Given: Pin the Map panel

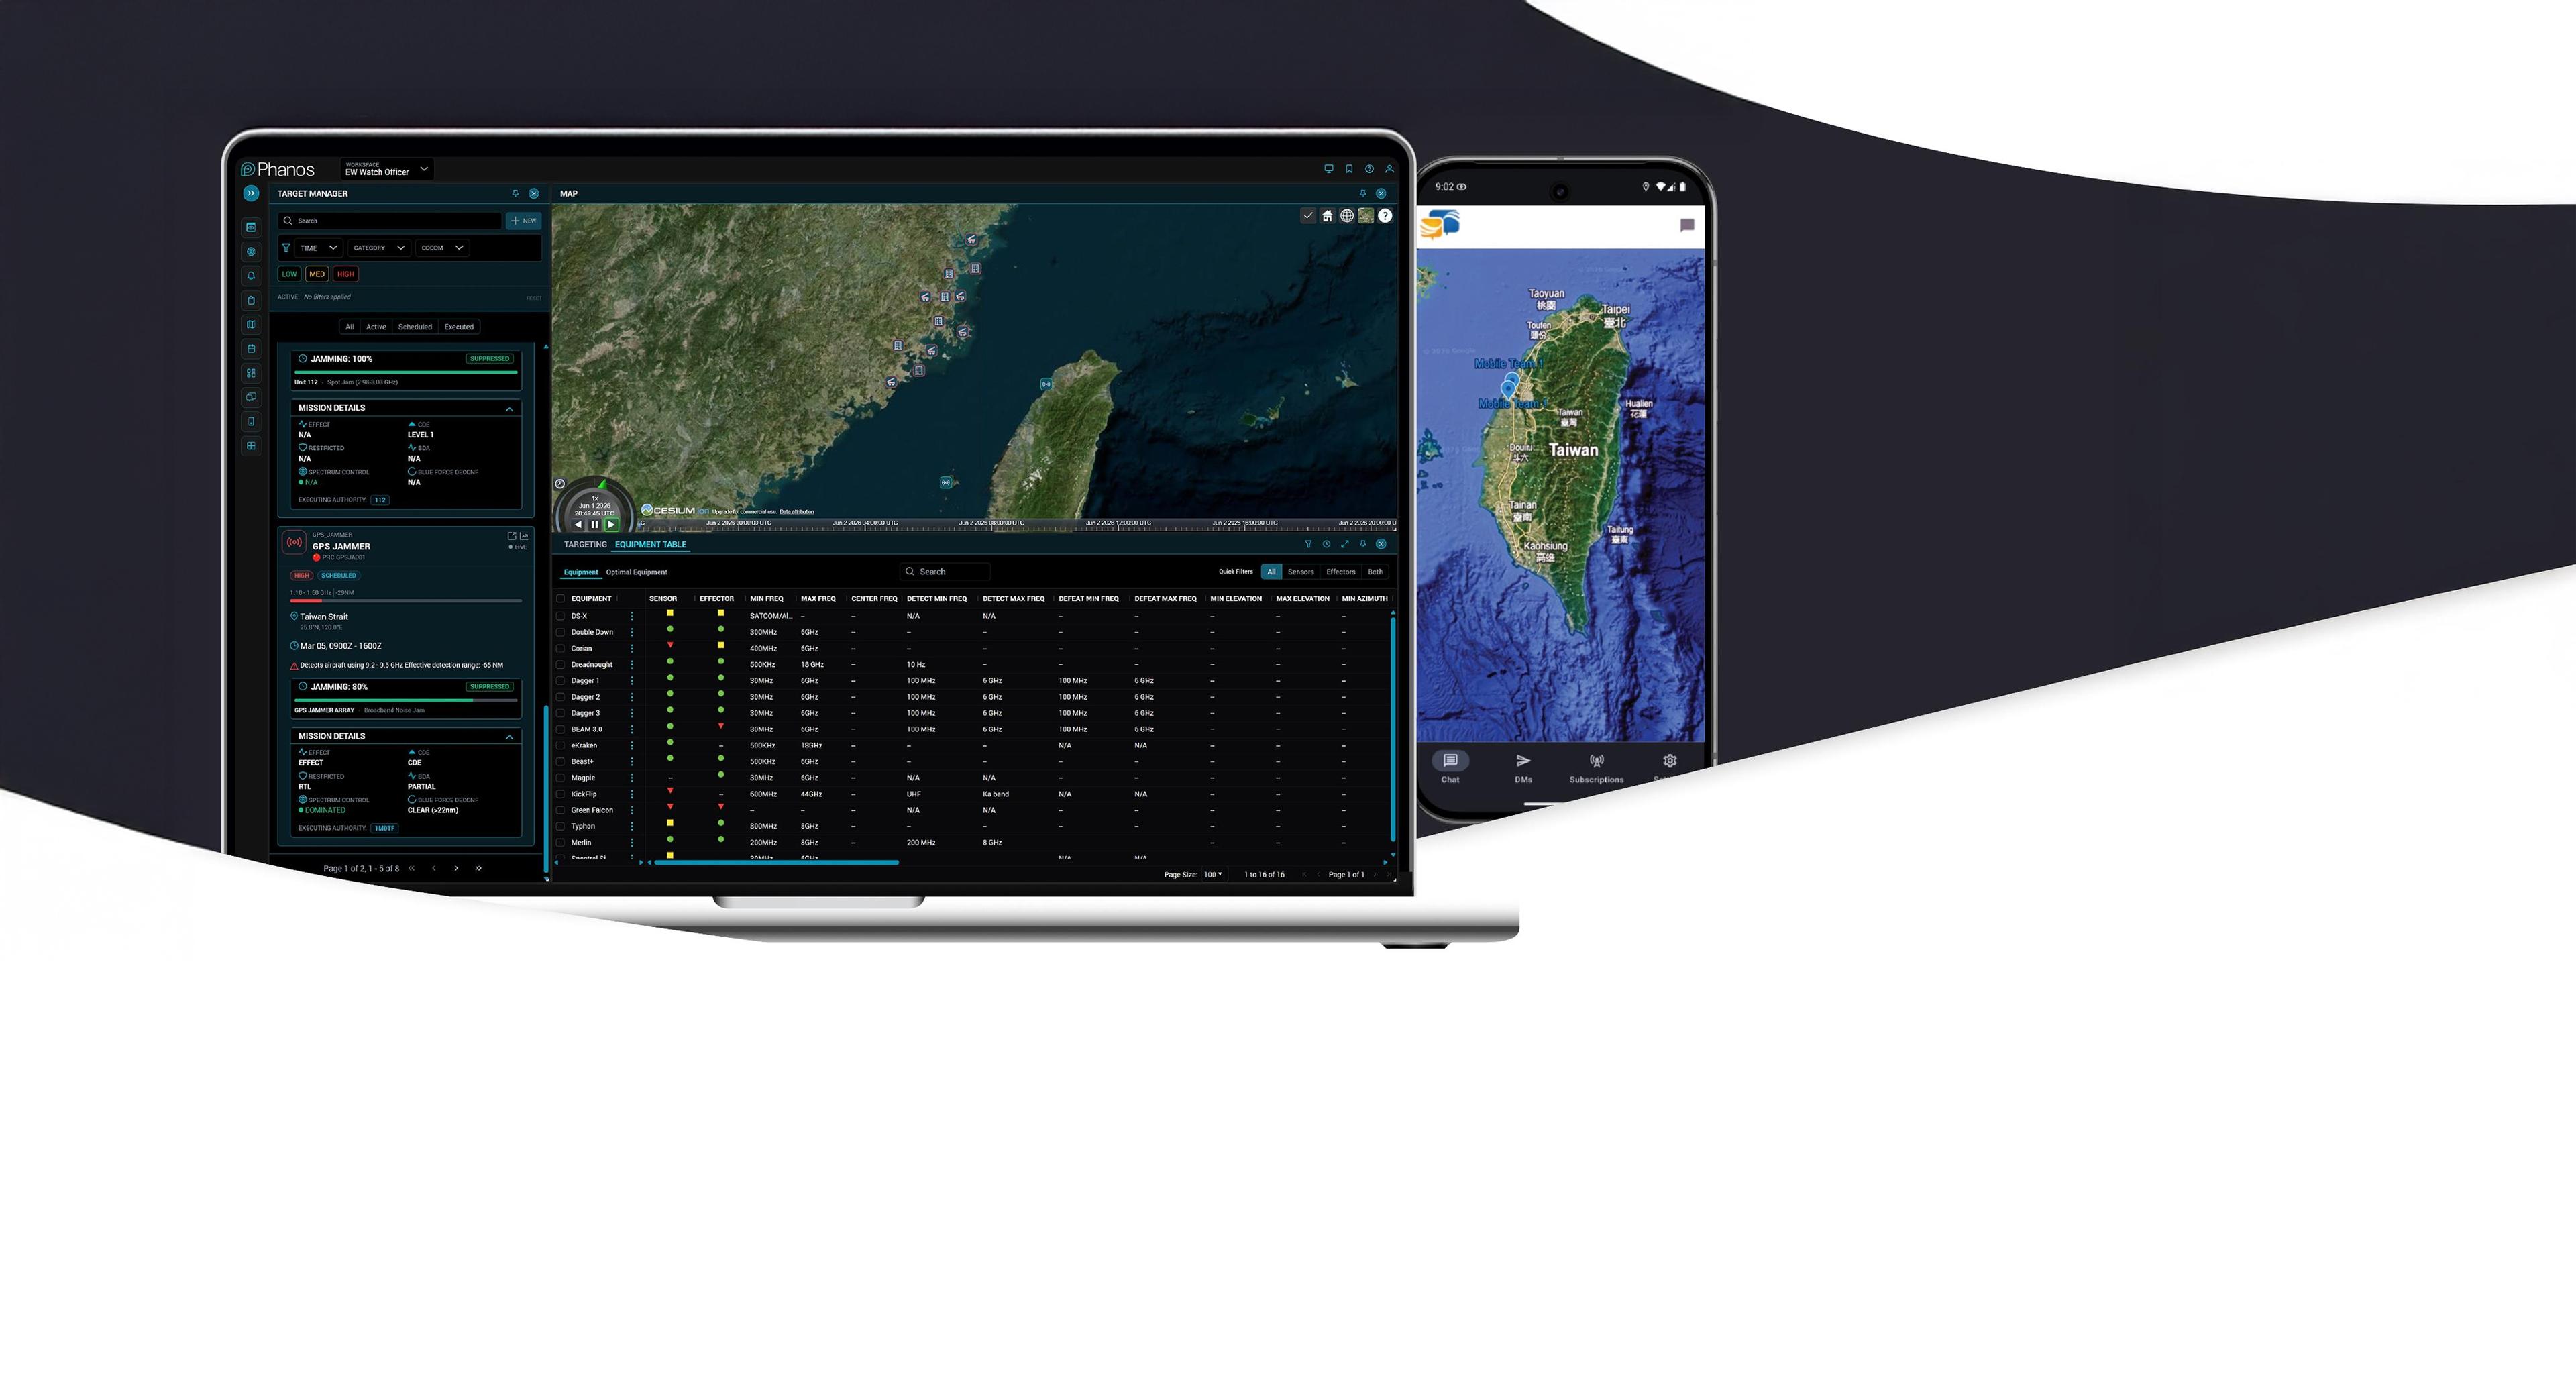Looking at the screenshot, I should coord(1362,193).
